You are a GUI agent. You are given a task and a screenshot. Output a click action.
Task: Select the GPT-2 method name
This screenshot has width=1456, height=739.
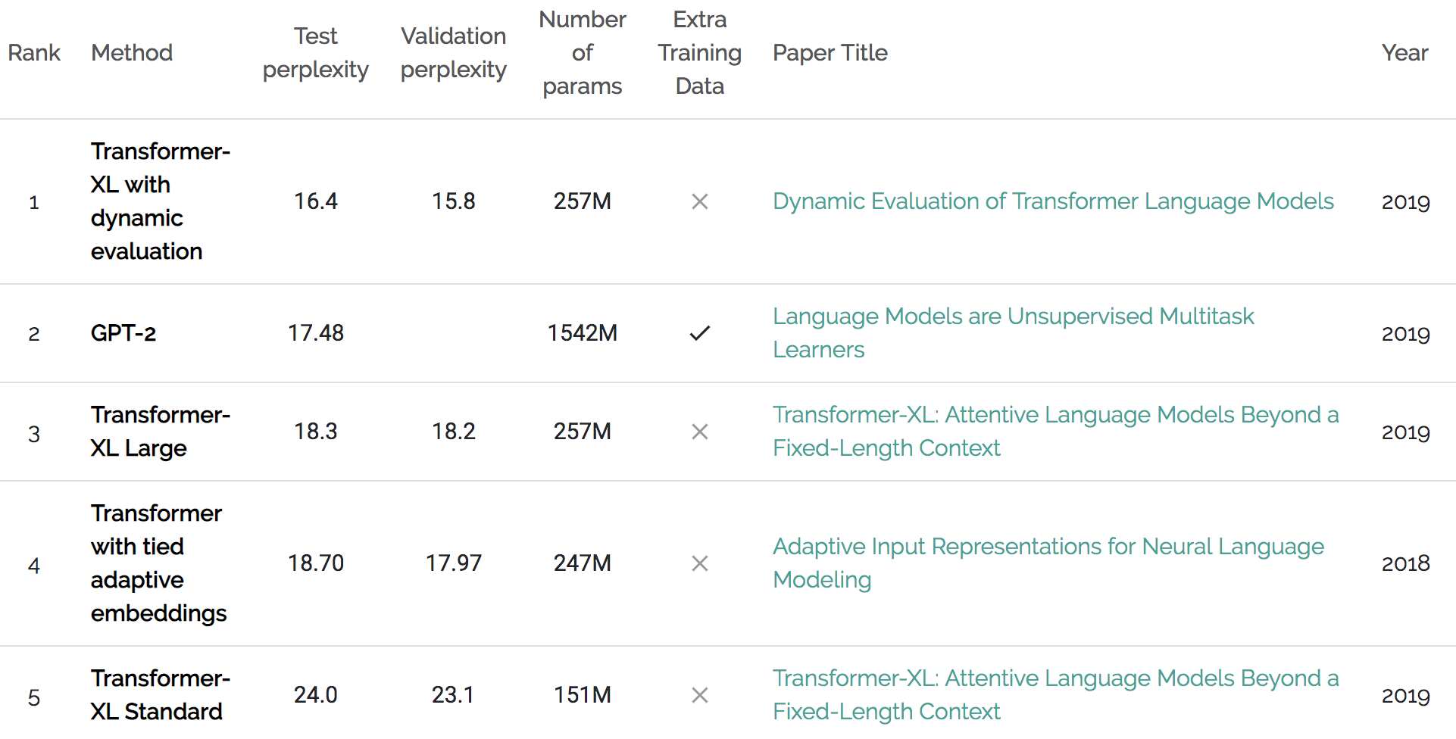point(123,333)
